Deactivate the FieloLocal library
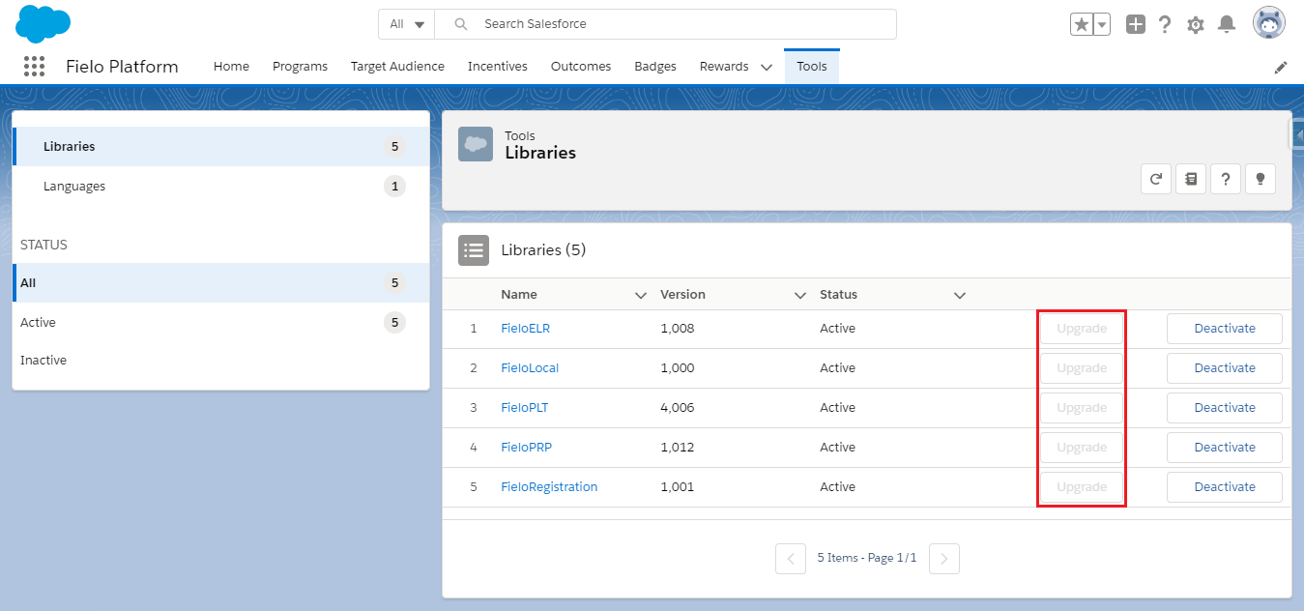The image size is (1304, 611). point(1225,368)
